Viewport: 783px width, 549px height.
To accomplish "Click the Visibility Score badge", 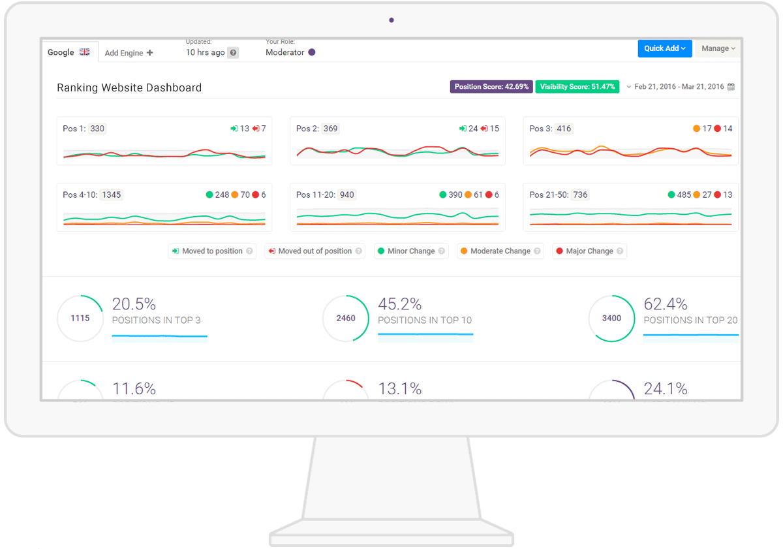I will [577, 86].
